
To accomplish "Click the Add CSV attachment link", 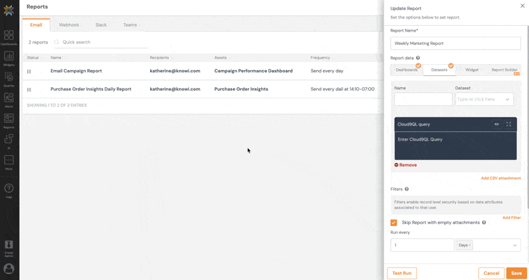I will pos(501,178).
